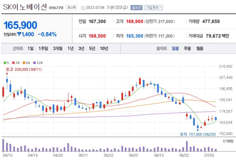Click the 152,680 price axis label

coord(226,133)
